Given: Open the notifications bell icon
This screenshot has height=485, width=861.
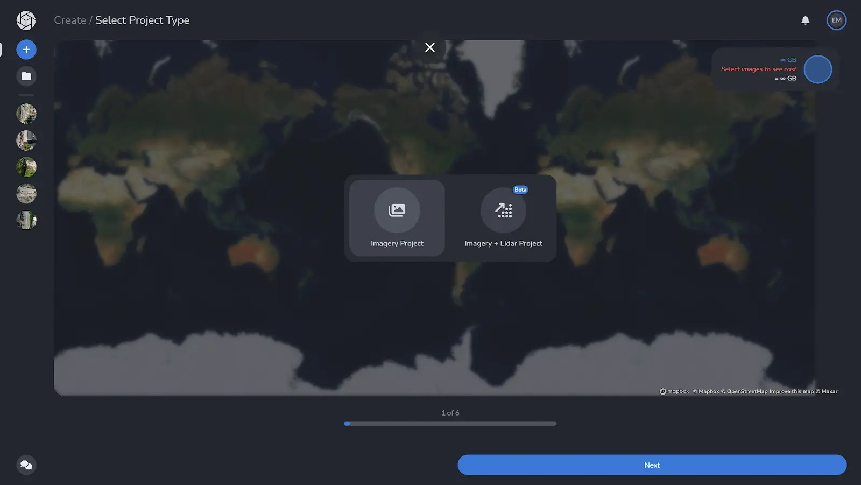Looking at the screenshot, I should (805, 20).
